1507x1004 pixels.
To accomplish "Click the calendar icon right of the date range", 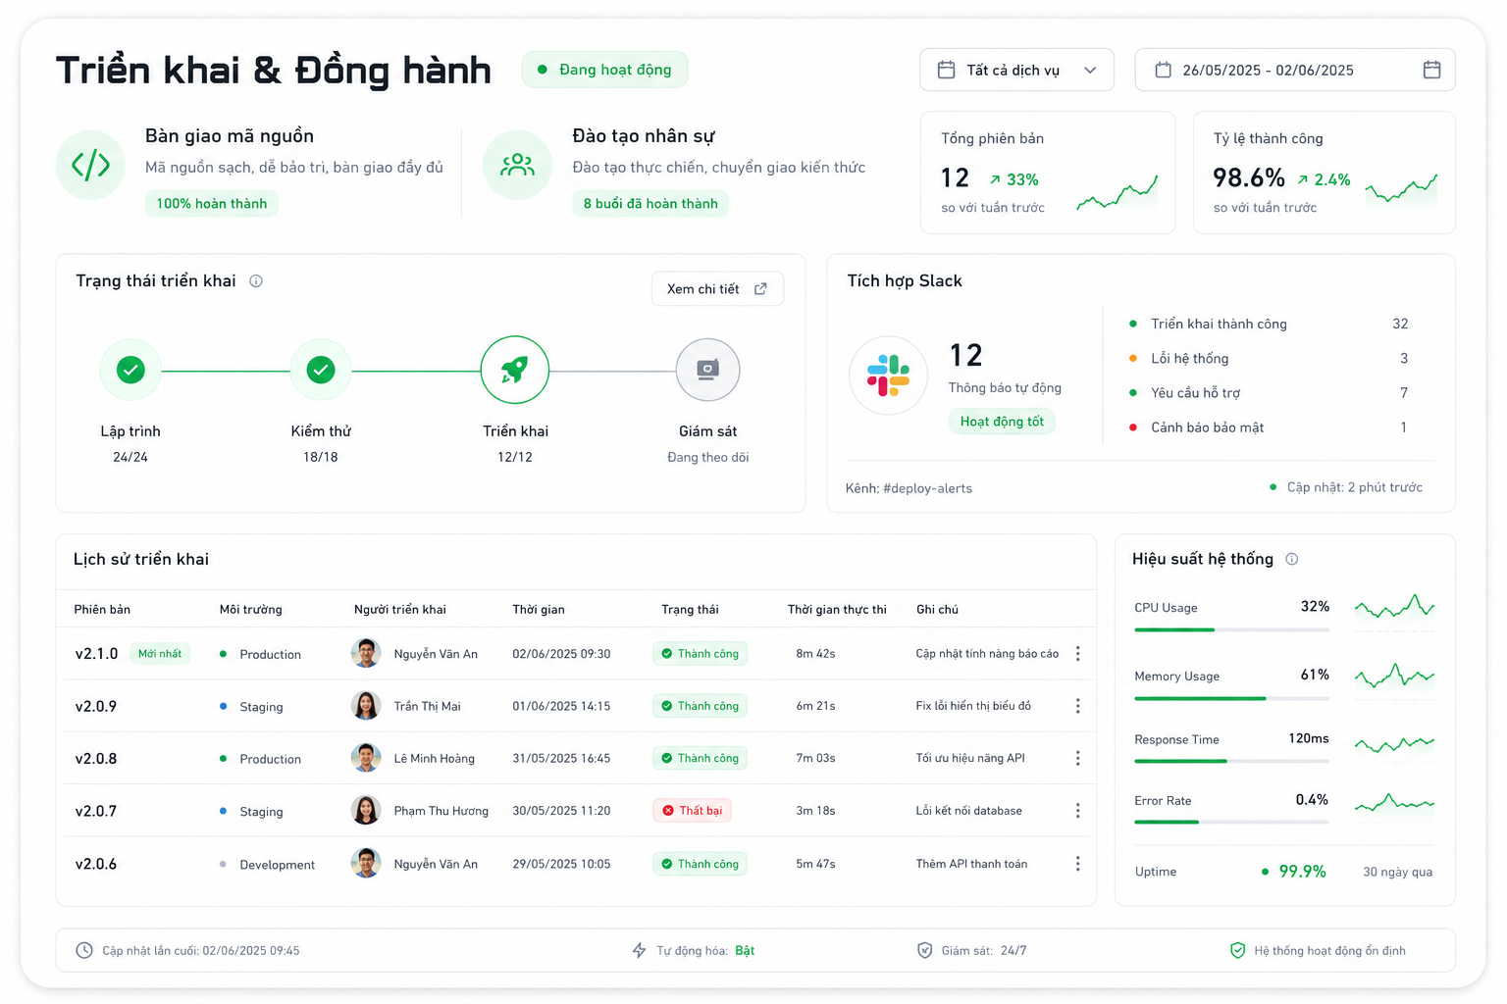I will tap(1431, 70).
